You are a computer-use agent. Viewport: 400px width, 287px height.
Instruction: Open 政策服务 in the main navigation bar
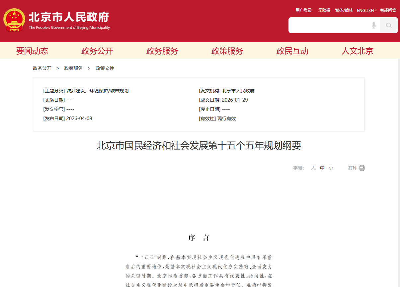(227, 51)
